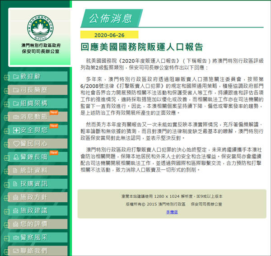This screenshot has height=256, width=271.
Task: Click the card icon beside 聯絡我們
Action: [x=16, y=251]
